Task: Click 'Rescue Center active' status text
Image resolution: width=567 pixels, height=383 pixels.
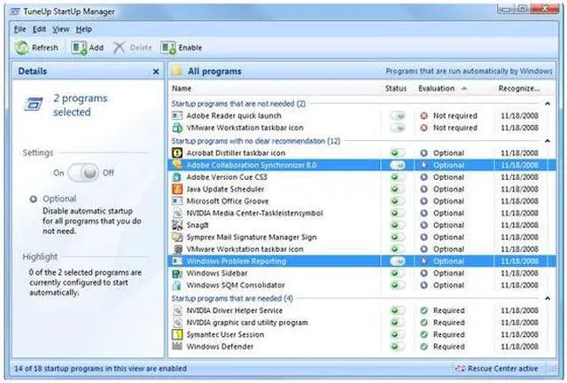Action: click(x=502, y=369)
